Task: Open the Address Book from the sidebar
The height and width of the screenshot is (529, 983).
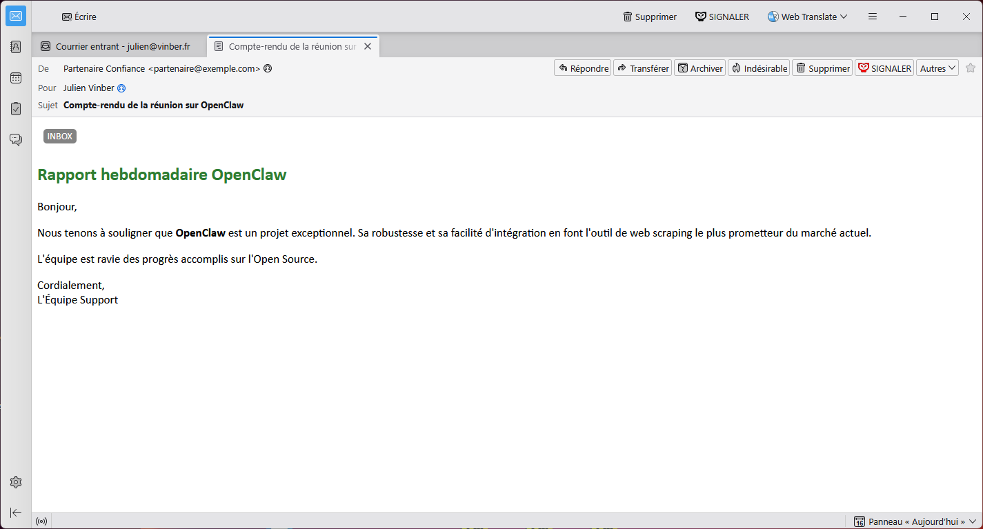Action: click(x=15, y=46)
